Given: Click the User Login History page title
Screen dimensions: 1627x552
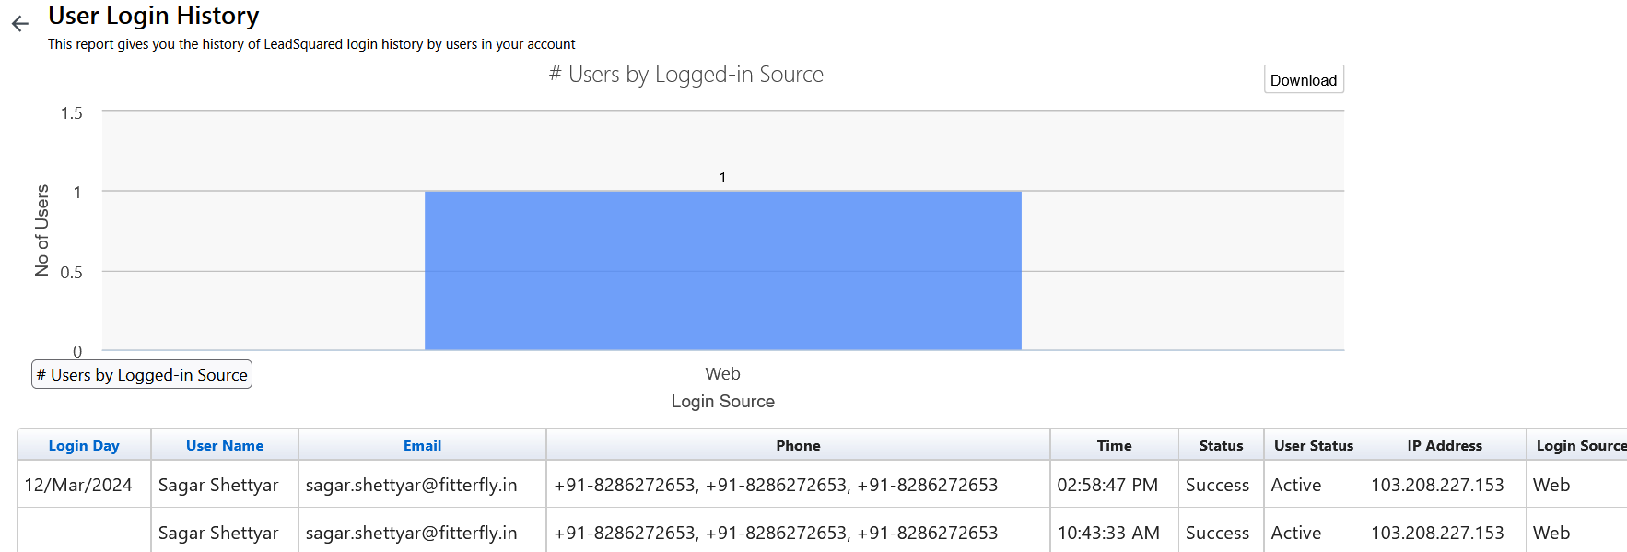Looking at the screenshot, I should (154, 16).
